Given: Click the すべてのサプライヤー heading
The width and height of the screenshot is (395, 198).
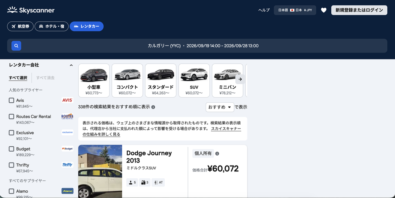Looking at the screenshot, I should (x=27, y=181).
